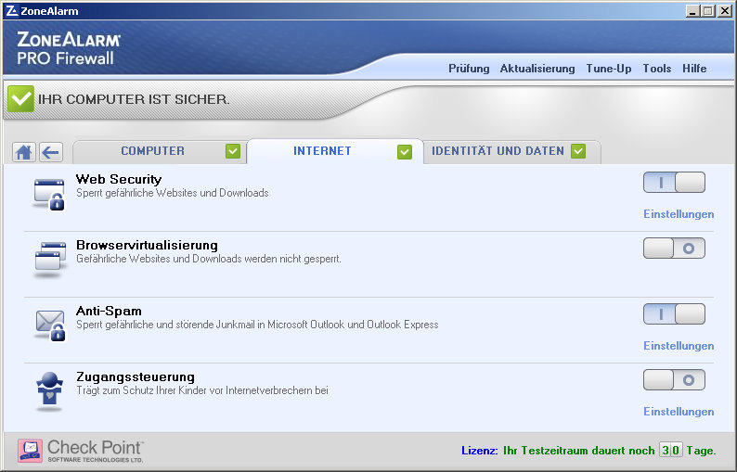Open Web Security Einstellungen
The height and width of the screenshot is (472, 737).
tap(679, 214)
